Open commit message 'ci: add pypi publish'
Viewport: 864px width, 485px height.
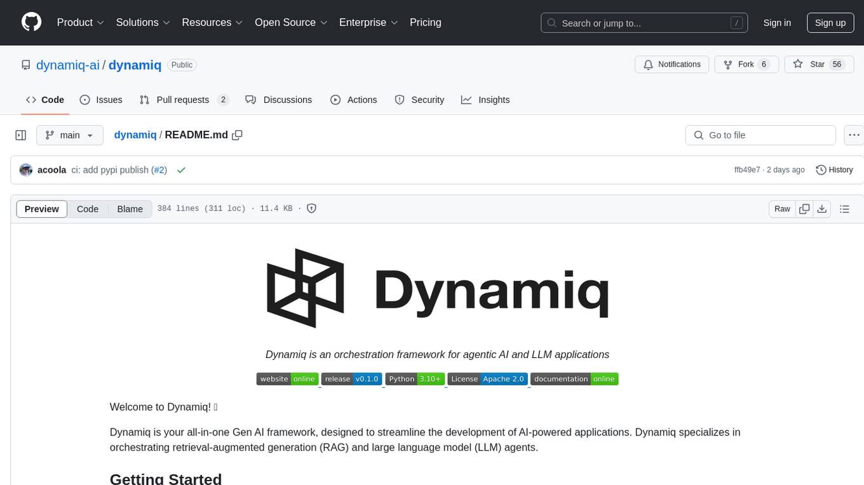point(110,170)
